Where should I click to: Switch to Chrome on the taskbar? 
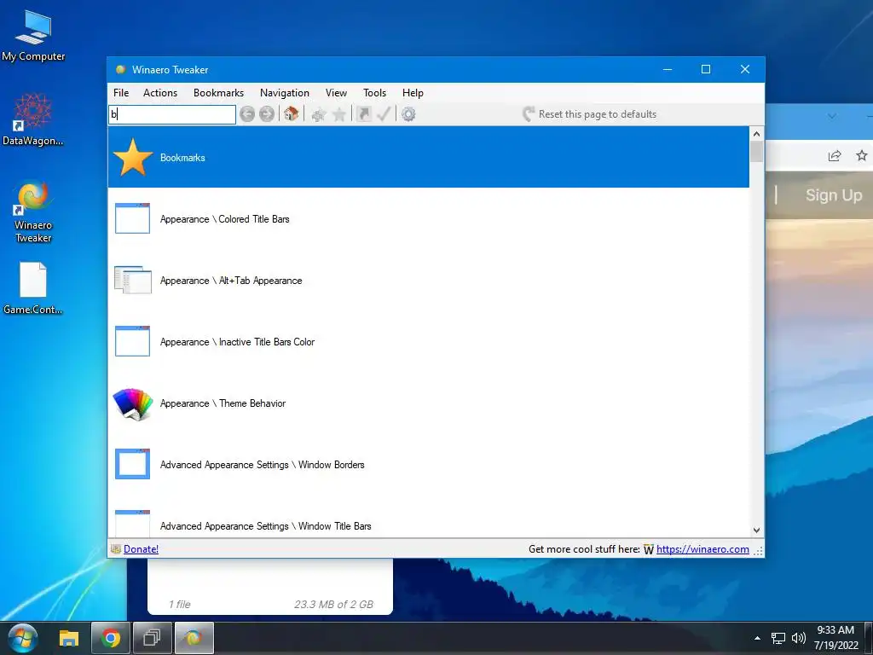(x=110, y=638)
